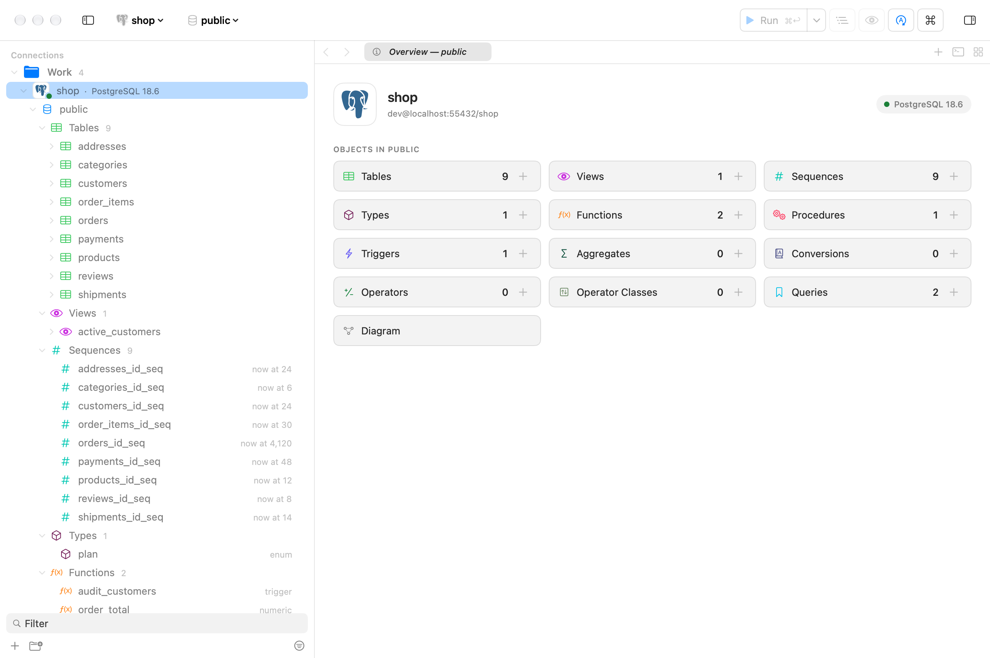
Task: Open the Diagram card
Action: pos(437,331)
